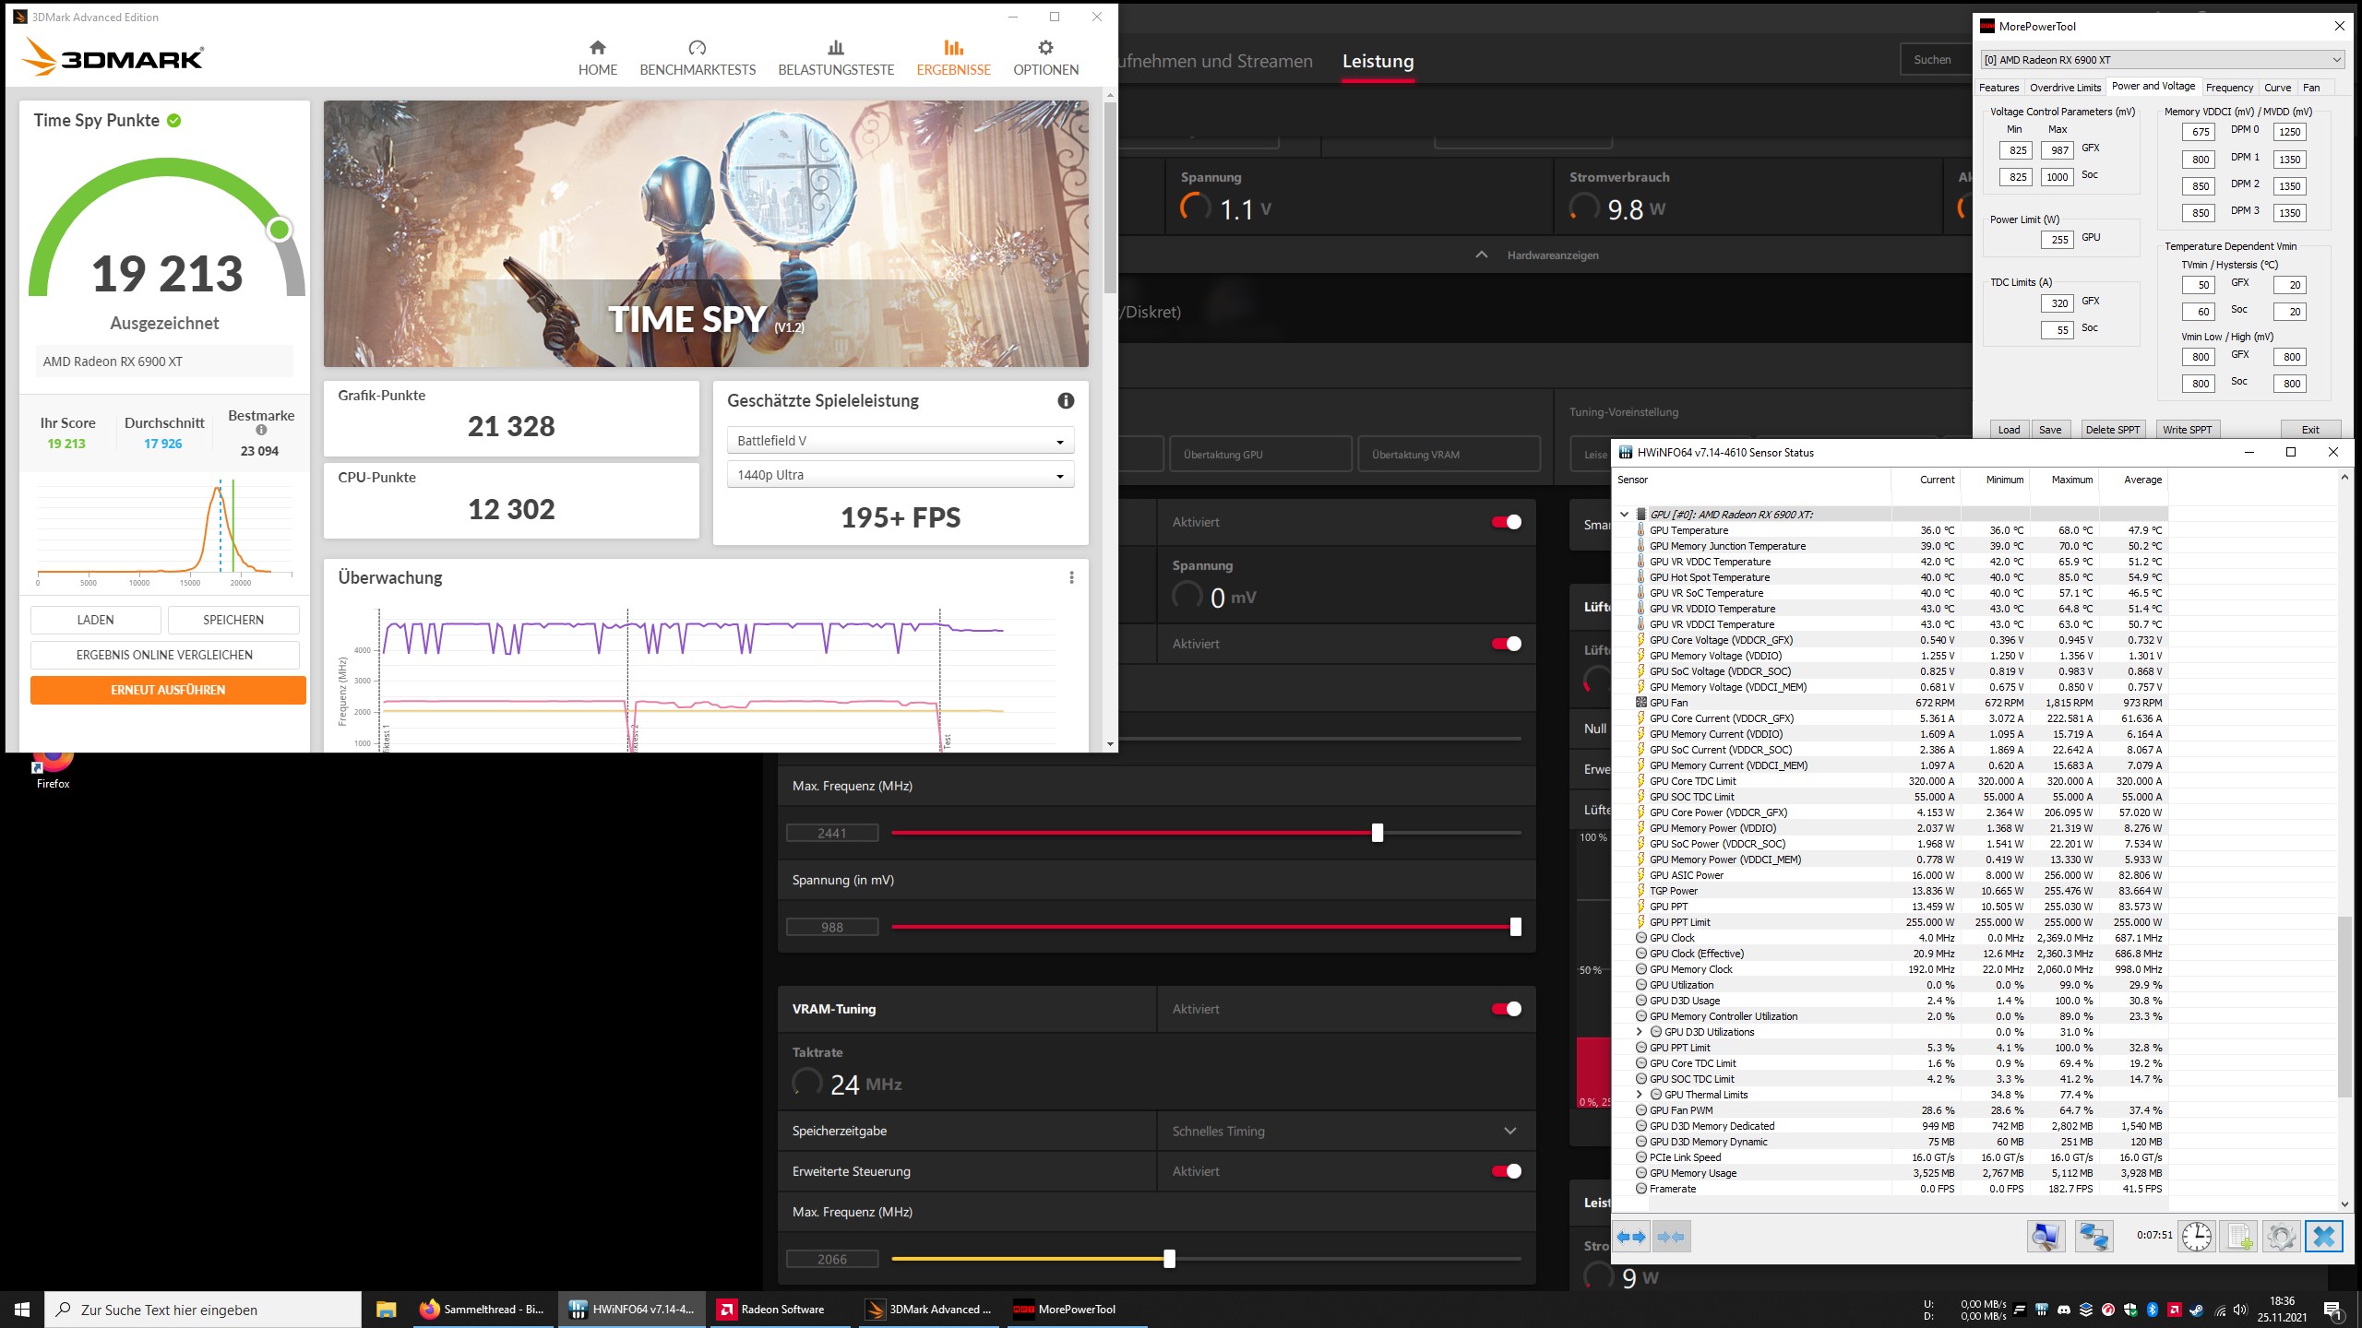Click ERNEUT AUSFÜHREN button
Image resolution: width=2362 pixels, height=1328 pixels.
click(x=168, y=690)
